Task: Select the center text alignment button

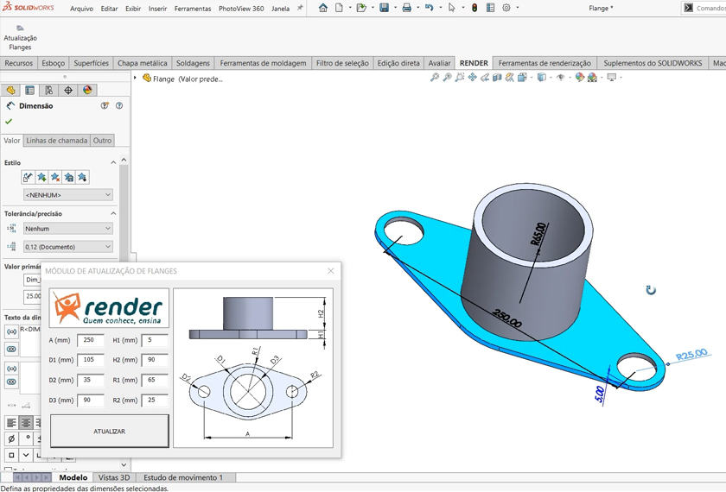Action: 26,423
